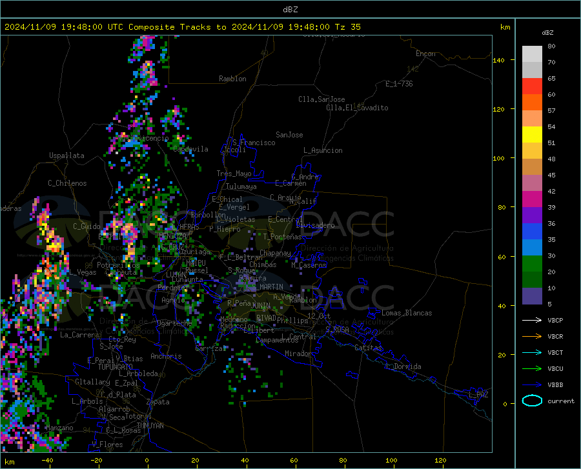Viewport: 581px width, 469px height.
Task: Click the -40 km horizontal axis tick
Action: point(47,461)
